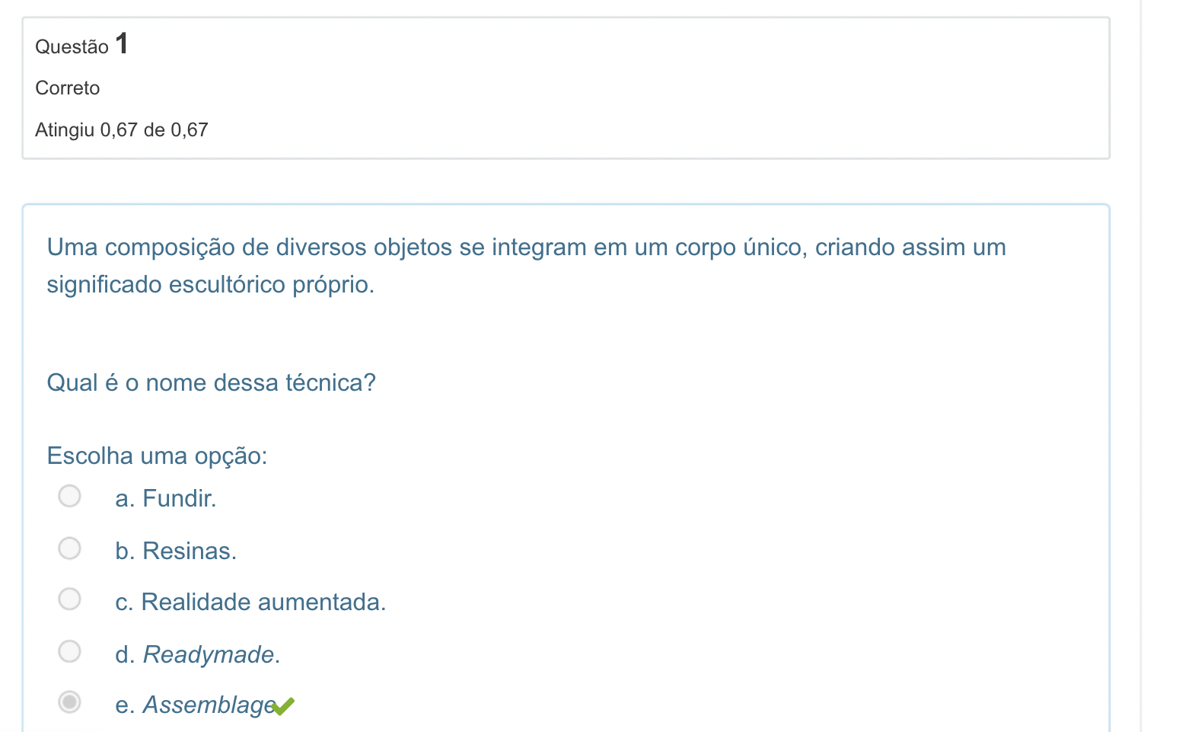Screen dimensions: 1179x732
Task: Click the large question number 1
Action: coord(122,43)
